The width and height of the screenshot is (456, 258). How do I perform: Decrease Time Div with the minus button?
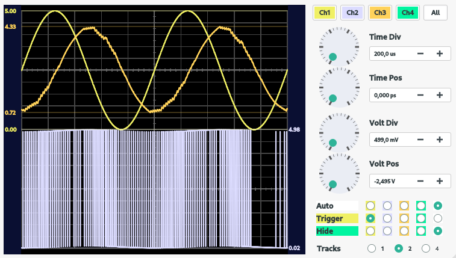420,54
